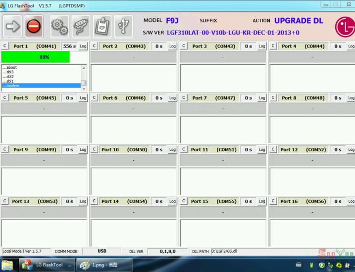The width and height of the screenshot is (355, 272).
Task: Open the Log for Port 1
Action: pyautogui.click(x=83, y=46)
